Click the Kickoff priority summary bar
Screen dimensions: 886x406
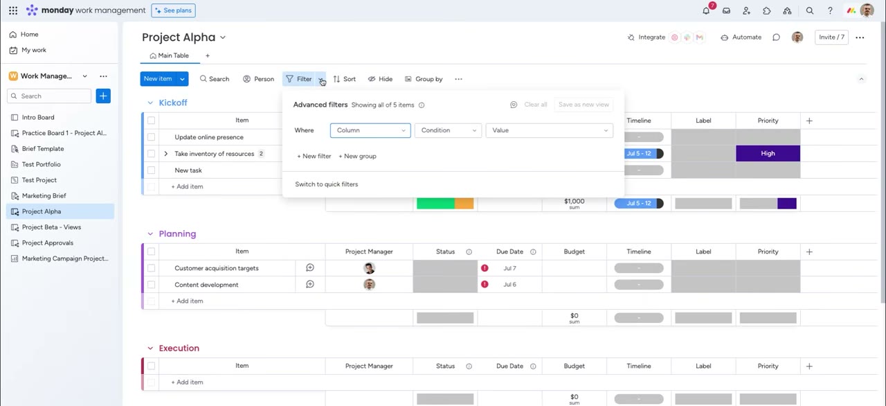pyautogui.click(x=768, y=203)
